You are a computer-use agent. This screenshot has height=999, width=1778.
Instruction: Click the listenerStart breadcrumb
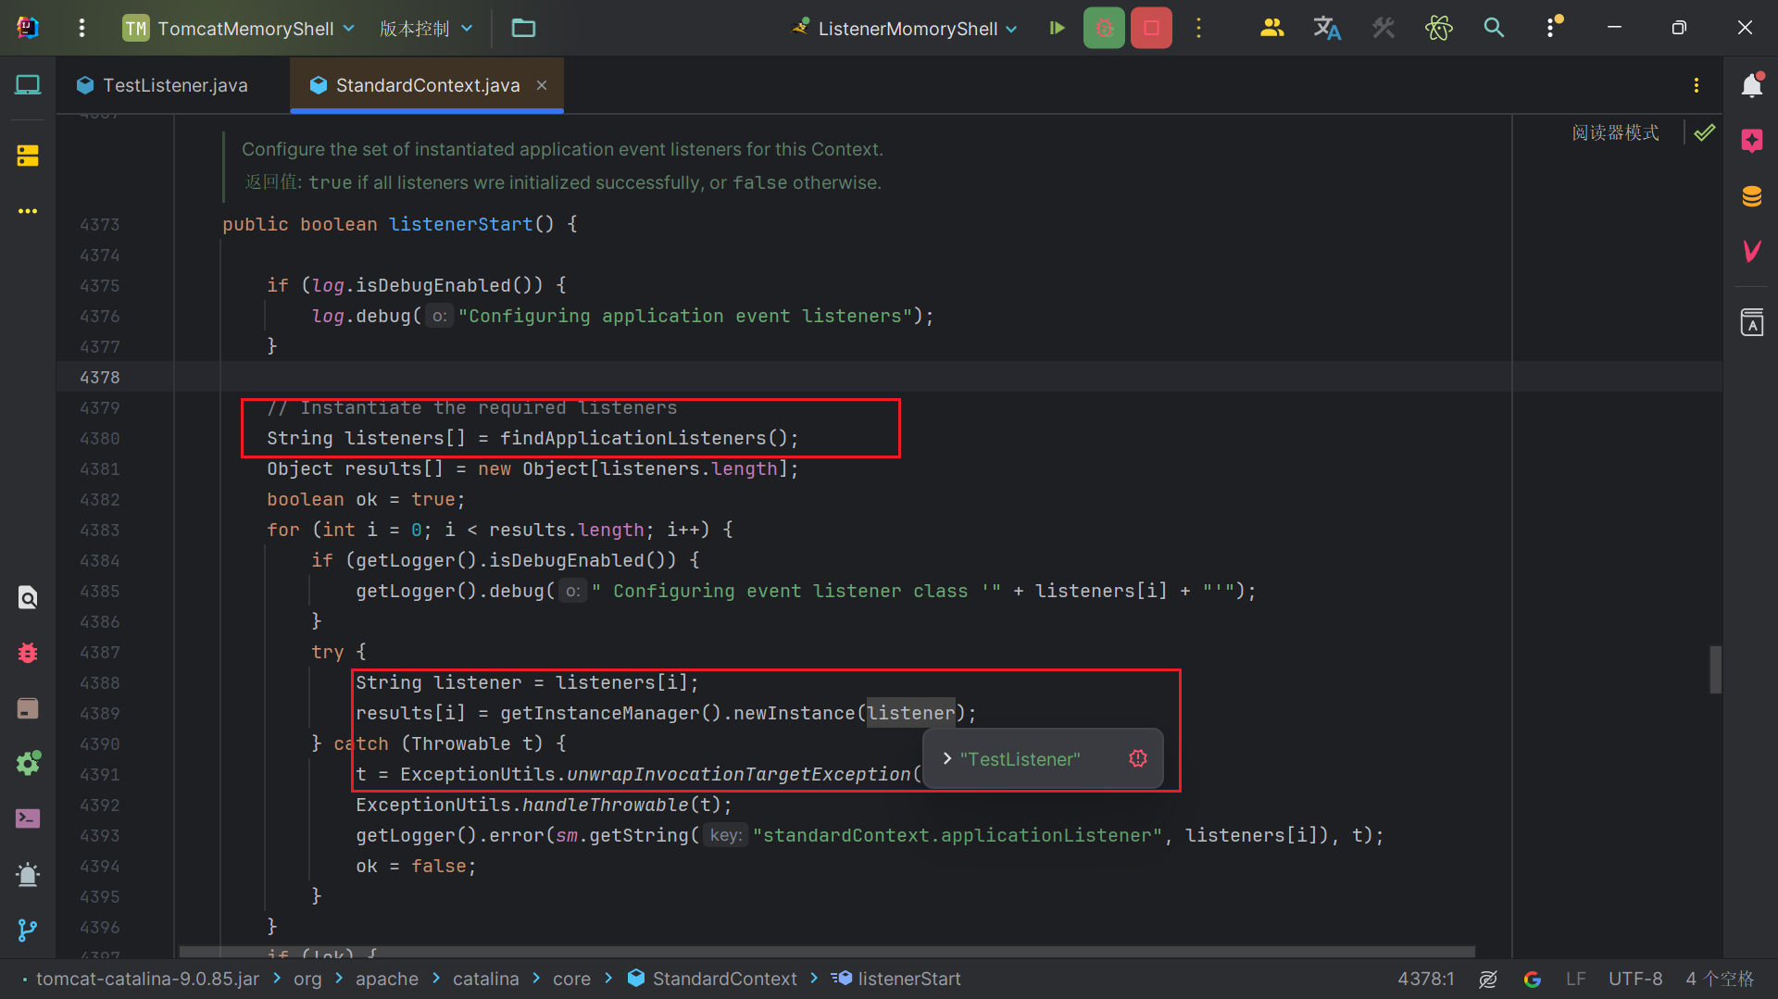pos(896,979)
